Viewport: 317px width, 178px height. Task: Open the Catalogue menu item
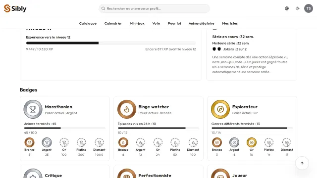click(x=88, y=23)
